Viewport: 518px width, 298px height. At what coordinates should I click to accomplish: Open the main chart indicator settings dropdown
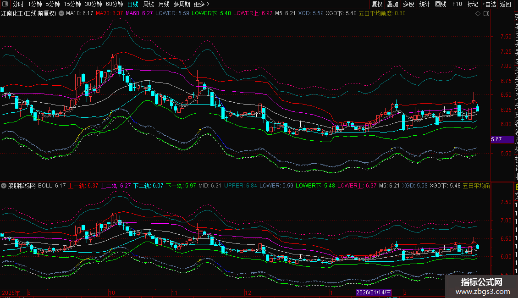61,14
